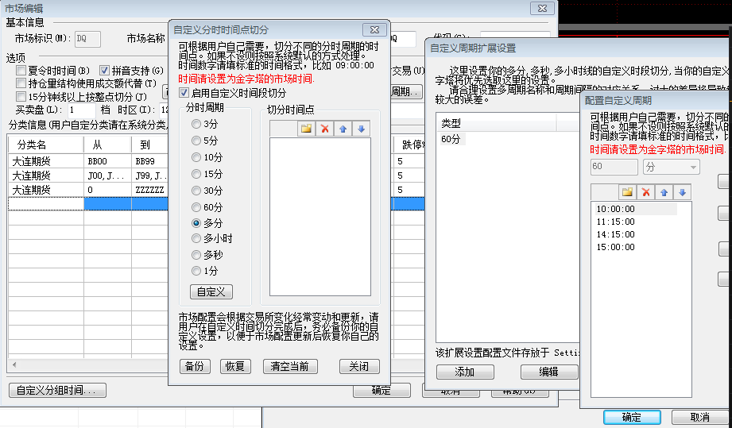Toggle 启用自定义时间段切分 checkbox
The height and width of the screenshot is (428, 732).
[x=184, y=93]
